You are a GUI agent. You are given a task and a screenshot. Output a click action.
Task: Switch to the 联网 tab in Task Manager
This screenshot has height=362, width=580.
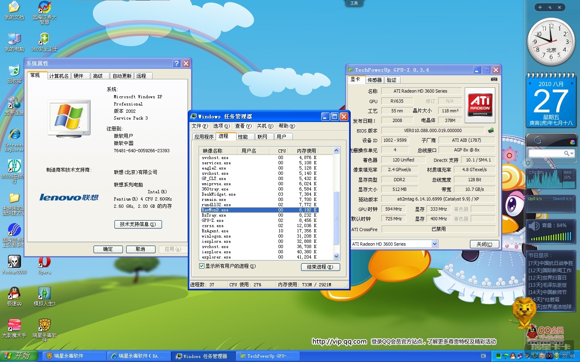pos(265,137)
